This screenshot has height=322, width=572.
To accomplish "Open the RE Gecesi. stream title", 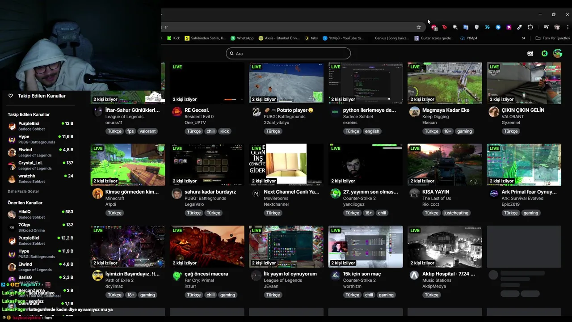I will click(x=197, y=110).
